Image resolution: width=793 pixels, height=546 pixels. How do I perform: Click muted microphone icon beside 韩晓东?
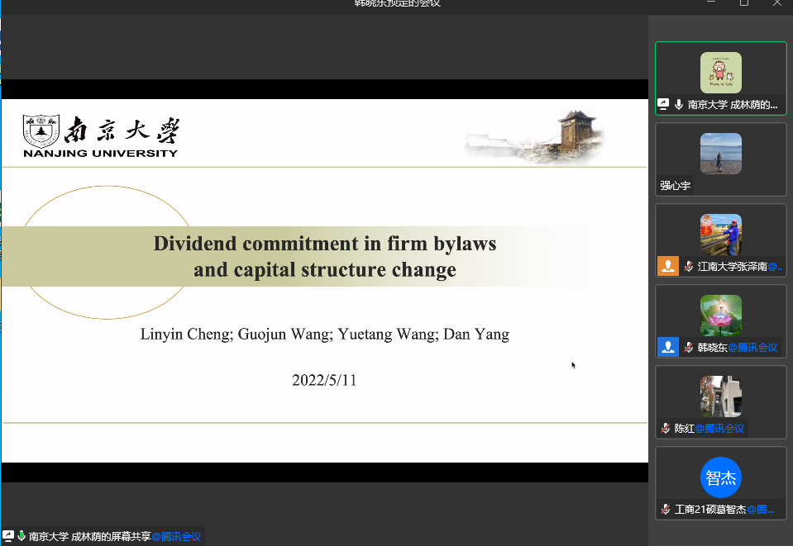click(688, 347)
